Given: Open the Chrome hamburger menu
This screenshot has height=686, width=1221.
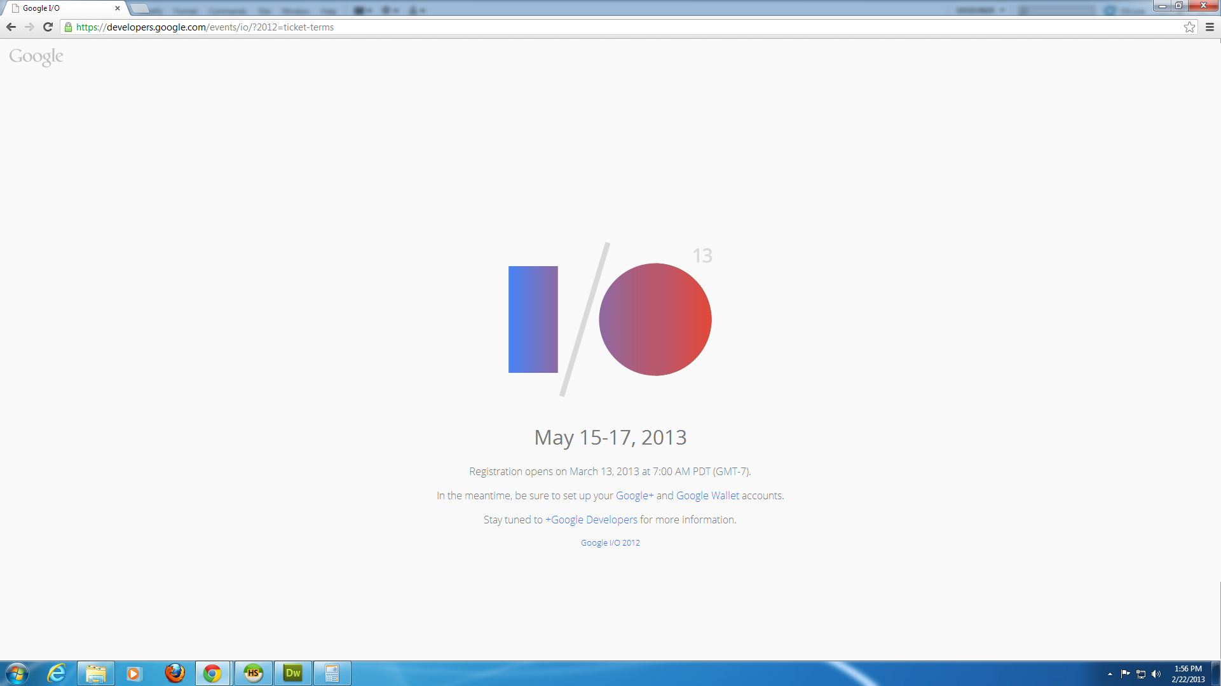Looking at the screenshot, I should (x=1210, y=27).
